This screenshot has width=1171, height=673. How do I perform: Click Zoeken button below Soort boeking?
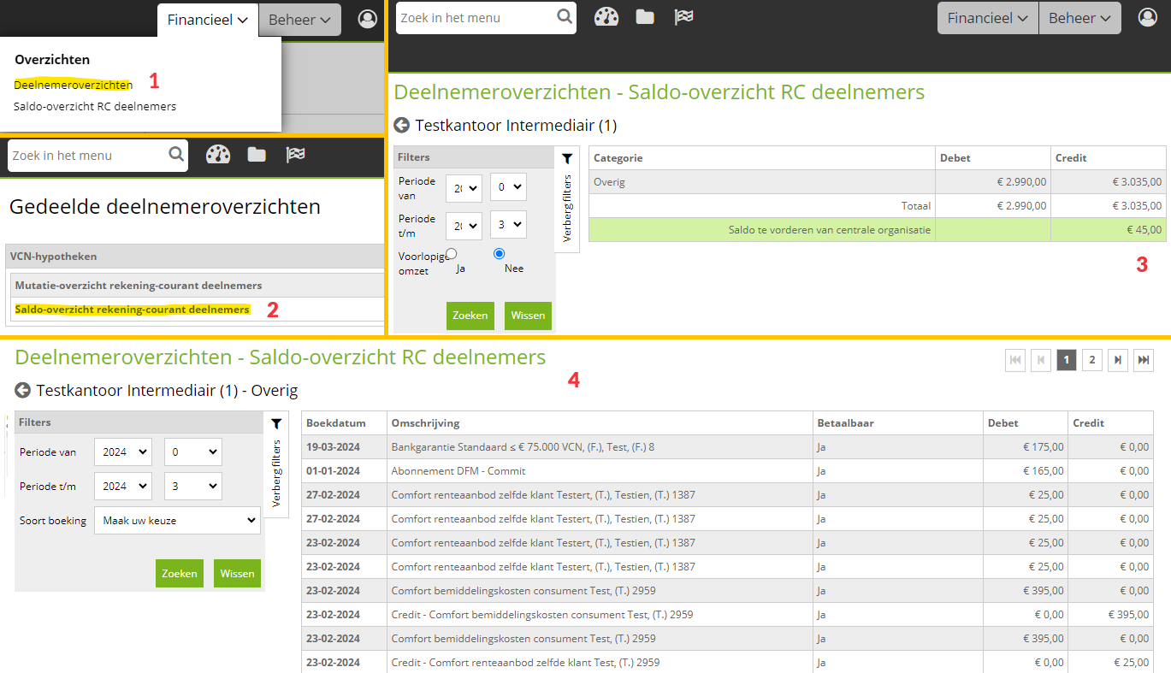pos(179,573)
